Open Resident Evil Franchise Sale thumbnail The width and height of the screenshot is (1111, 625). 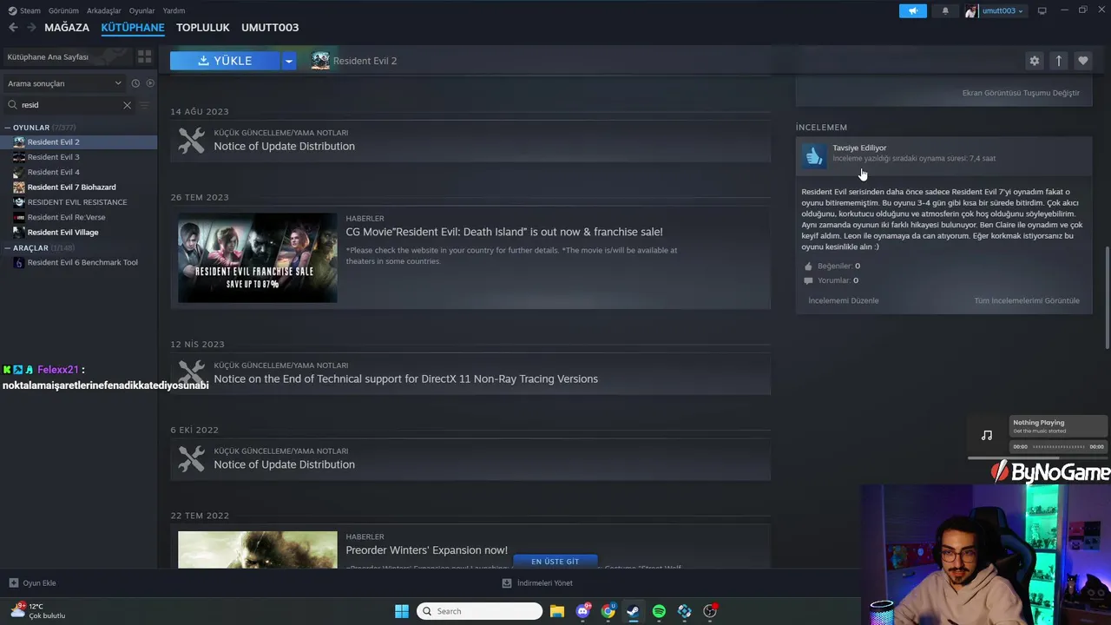click(x=258, y=258)
